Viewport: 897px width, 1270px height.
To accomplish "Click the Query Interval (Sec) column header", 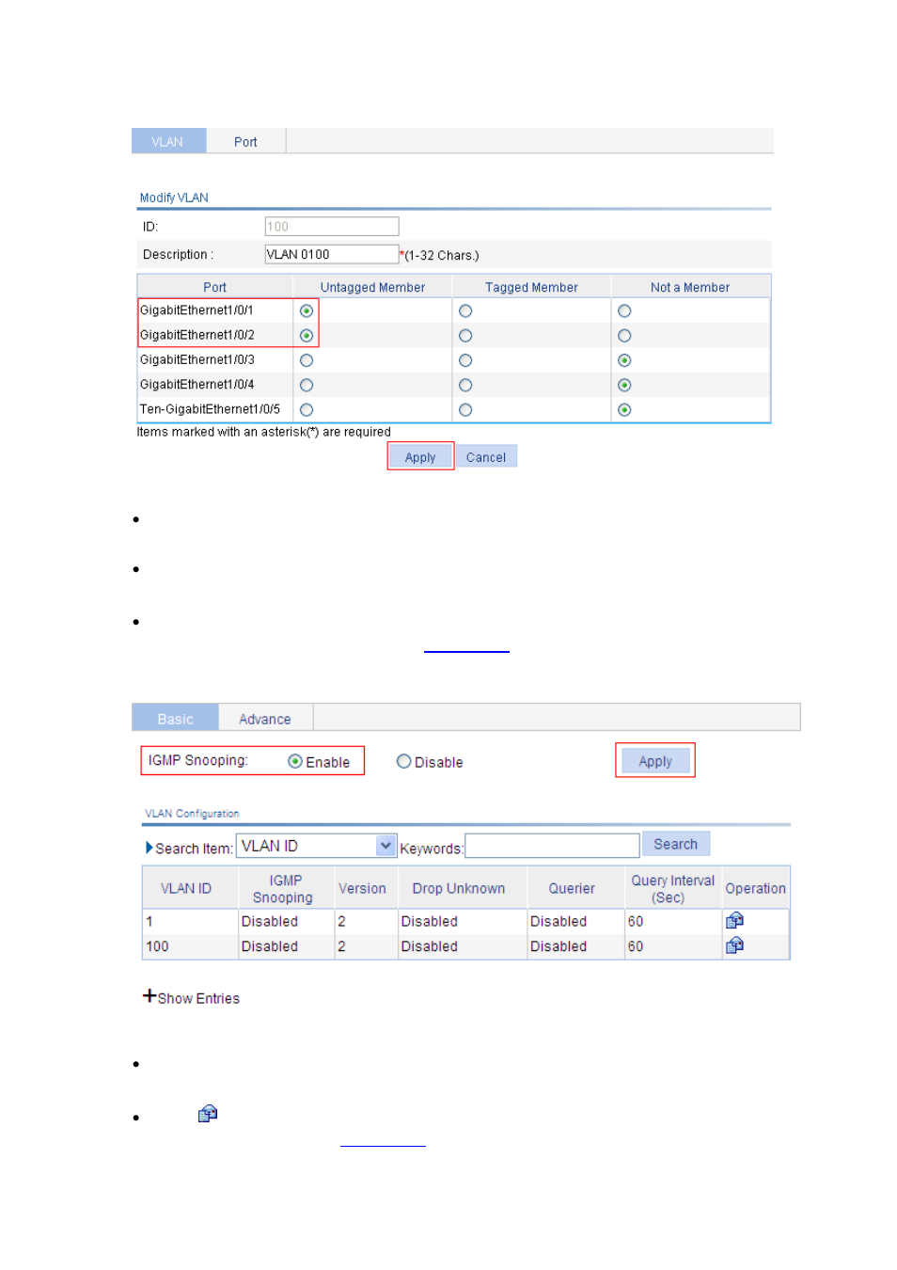I will pos(672,888).
